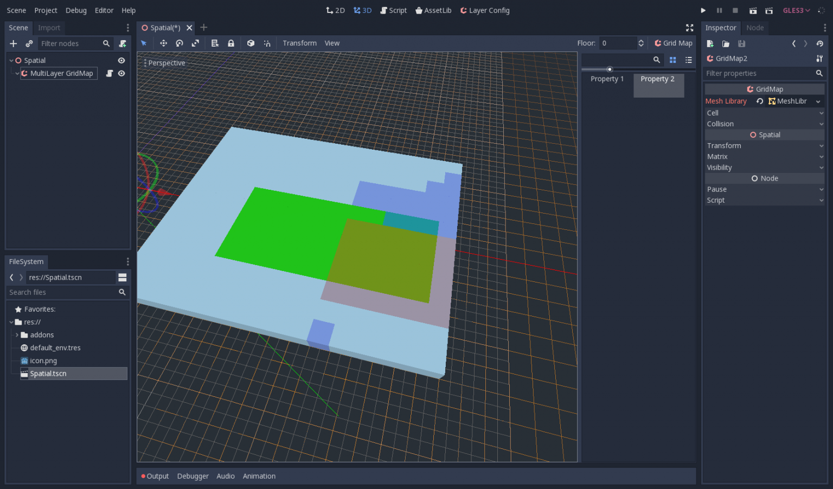833x489 pixels.
Task: Select Spatial.tscn in the FileSystem dock
Action: [48, 374]
